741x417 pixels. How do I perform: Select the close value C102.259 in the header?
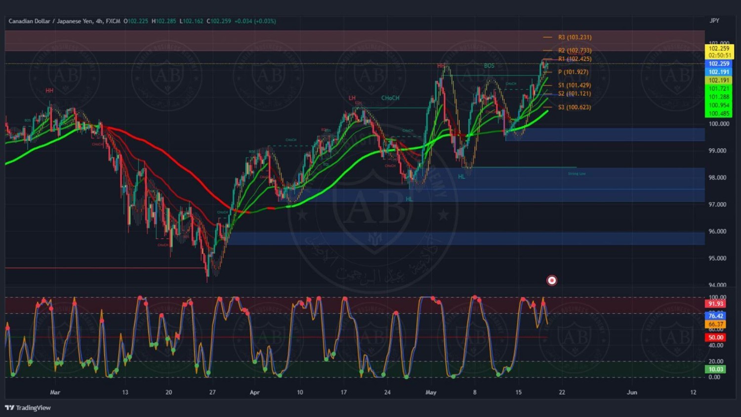219,21
